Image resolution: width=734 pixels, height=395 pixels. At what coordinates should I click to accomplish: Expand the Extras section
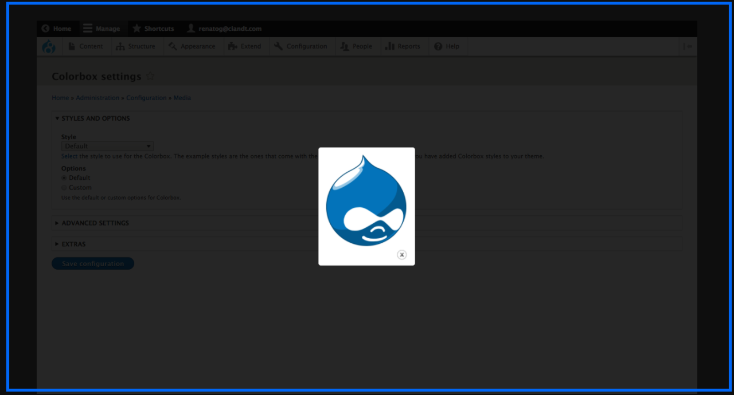click(73, 244)
